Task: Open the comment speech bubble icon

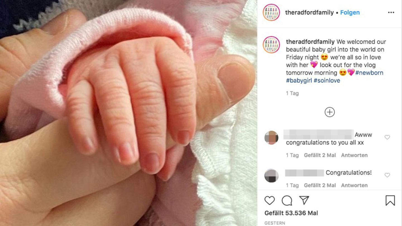Action: (x=287, y=200)
